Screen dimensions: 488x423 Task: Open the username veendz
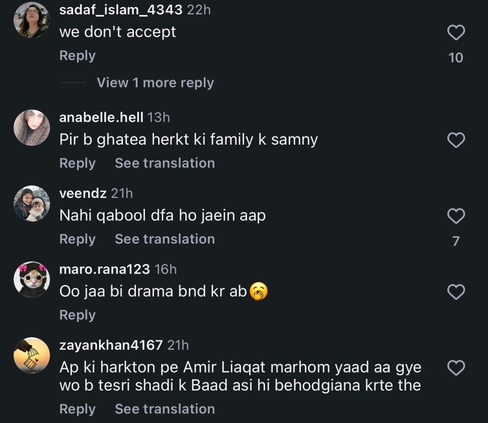[x=83, y=193]
